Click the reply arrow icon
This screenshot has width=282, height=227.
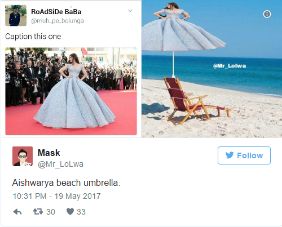(17, 212)
